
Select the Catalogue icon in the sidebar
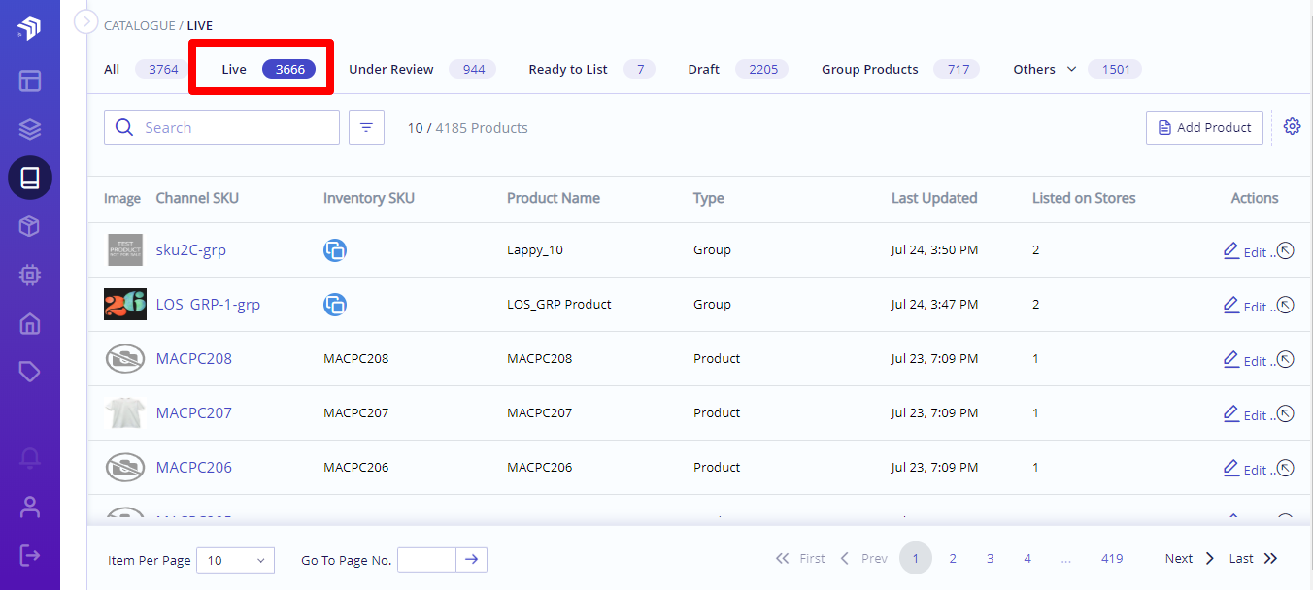[29, 178]
